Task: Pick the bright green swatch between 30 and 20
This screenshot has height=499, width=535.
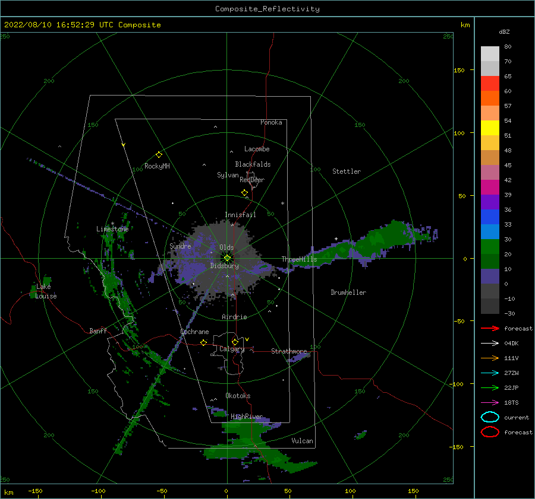Action: [490, 246]
